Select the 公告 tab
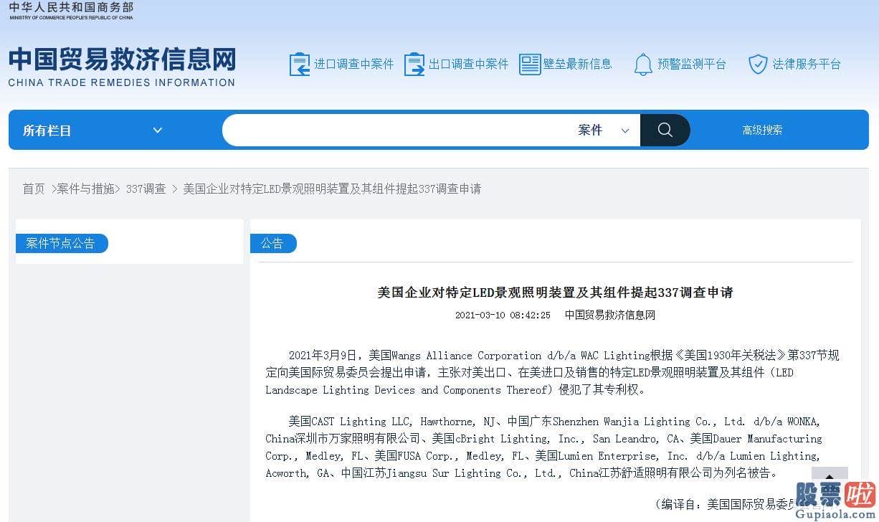The width and height of the screenshot is (879, 522). (x=272, y=243)
